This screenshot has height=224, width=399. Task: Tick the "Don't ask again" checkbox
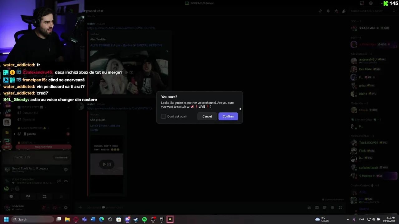(x=163, y=116)
